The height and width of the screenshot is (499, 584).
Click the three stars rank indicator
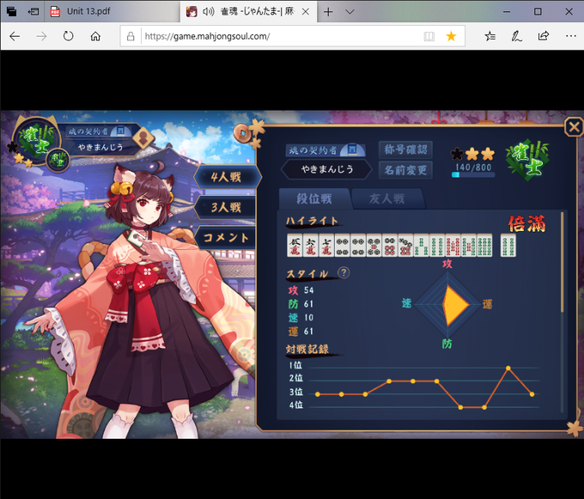click(x=472, y=154)
